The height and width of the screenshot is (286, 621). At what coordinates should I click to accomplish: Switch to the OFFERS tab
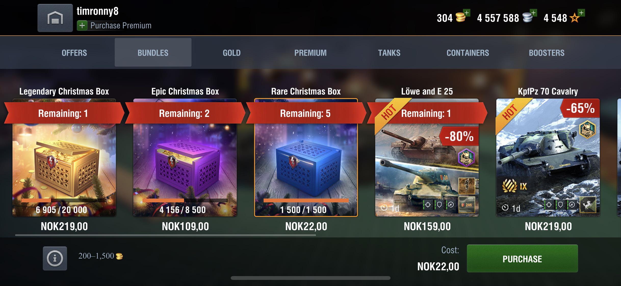click(x=74, y=53)
